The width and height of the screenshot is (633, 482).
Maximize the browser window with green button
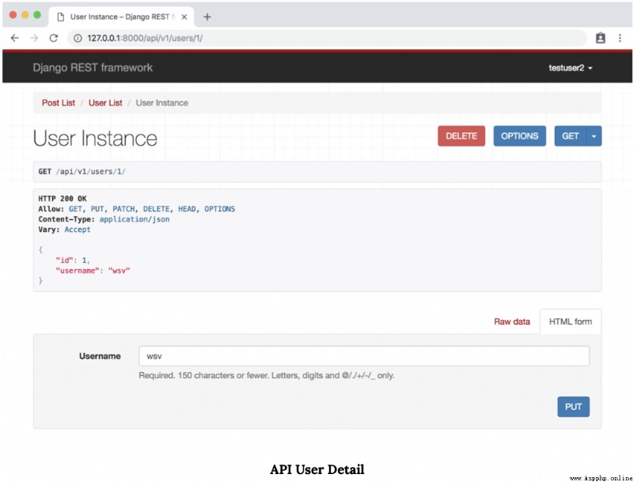pyautogui.click(x=37, y=15)
